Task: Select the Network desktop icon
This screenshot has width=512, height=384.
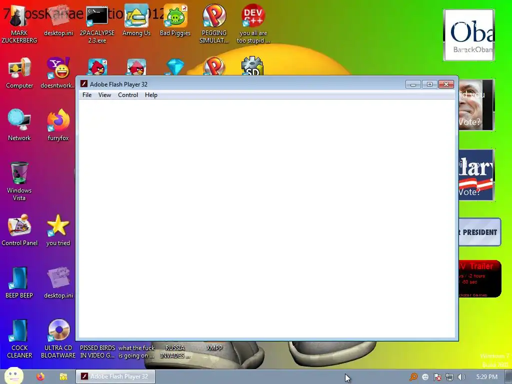Action: [19, 125]
